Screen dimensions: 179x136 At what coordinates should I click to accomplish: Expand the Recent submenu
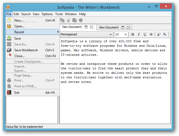[33, 32]
